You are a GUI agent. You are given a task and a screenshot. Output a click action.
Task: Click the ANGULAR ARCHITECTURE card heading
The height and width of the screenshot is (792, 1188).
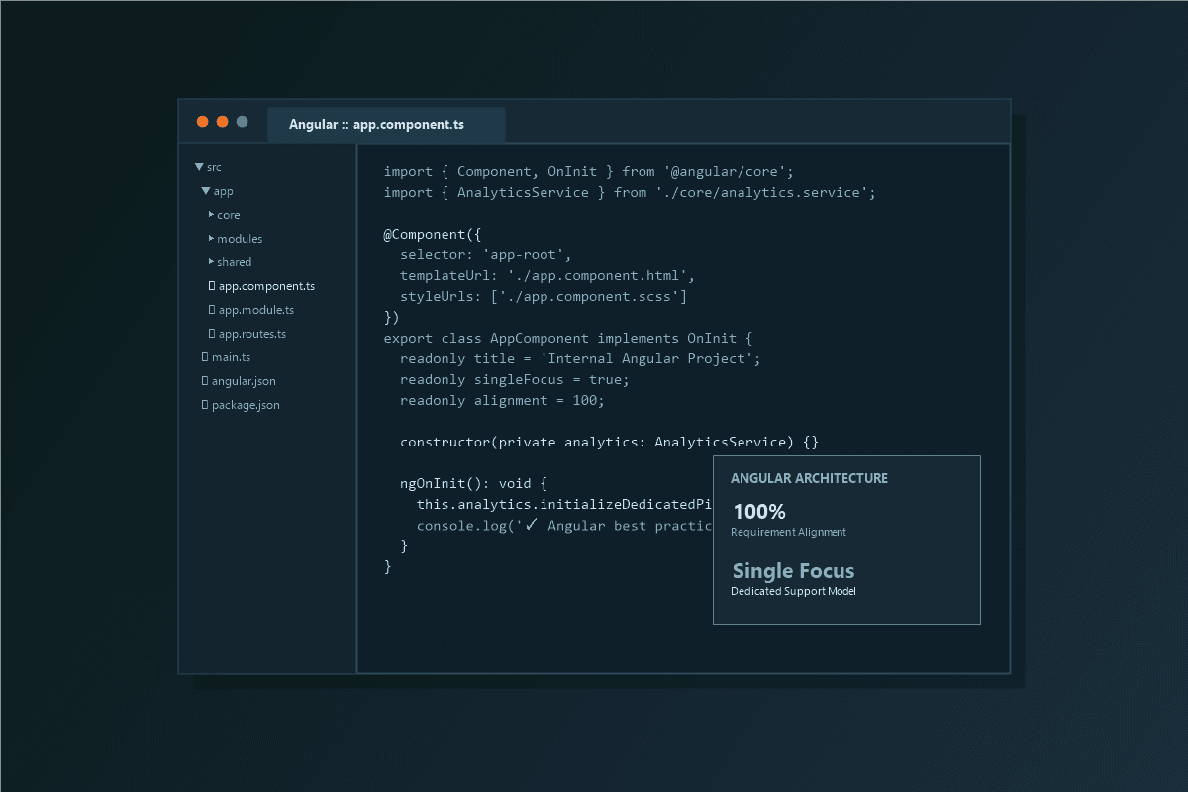(x=809, y=478)
